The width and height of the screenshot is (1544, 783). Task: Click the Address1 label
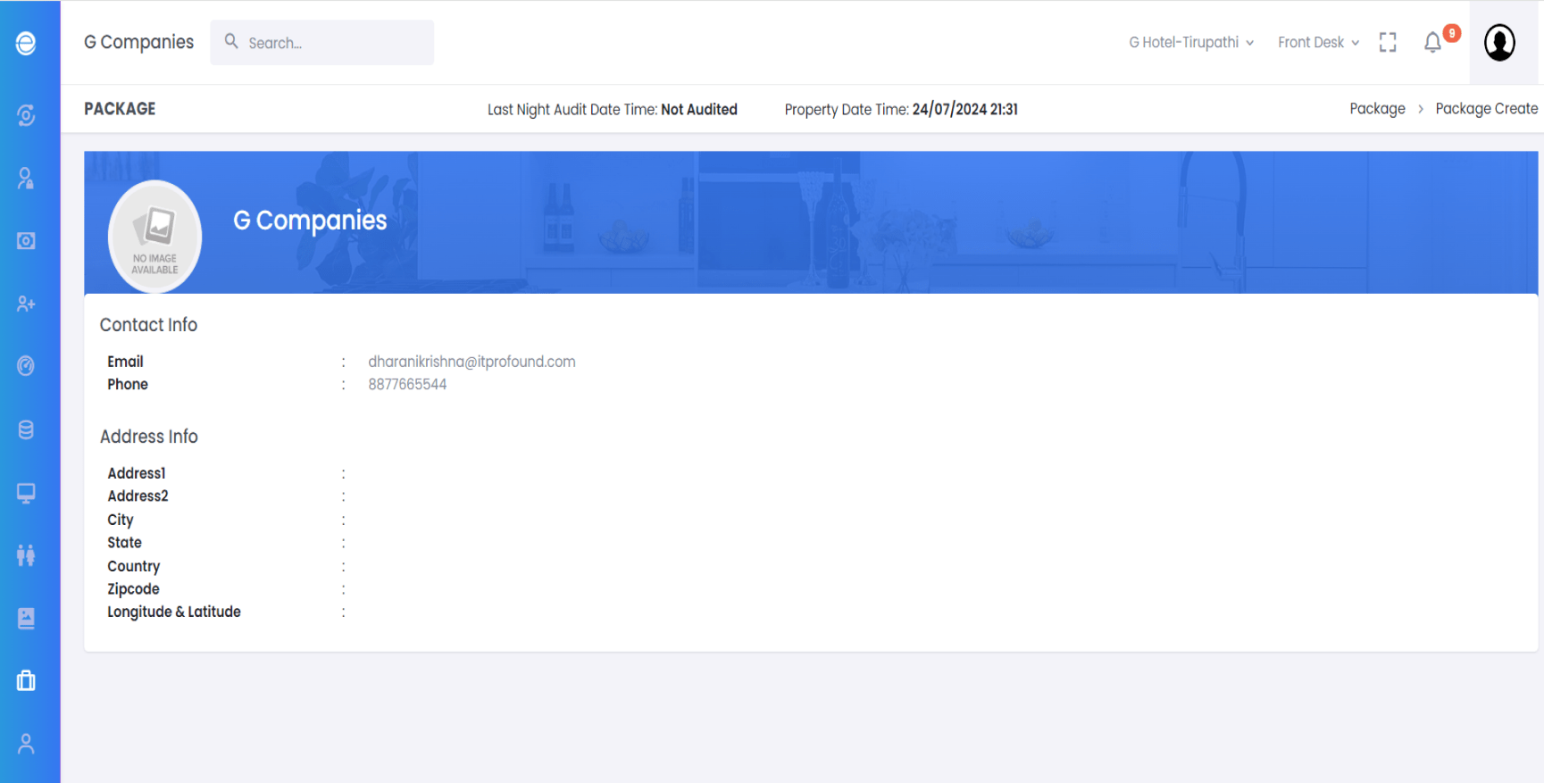point(137,473)
